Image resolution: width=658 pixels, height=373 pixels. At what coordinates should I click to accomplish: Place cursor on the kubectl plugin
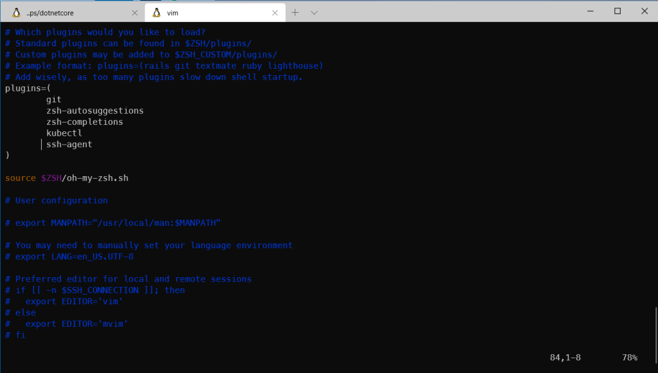(x=64, y=133)
